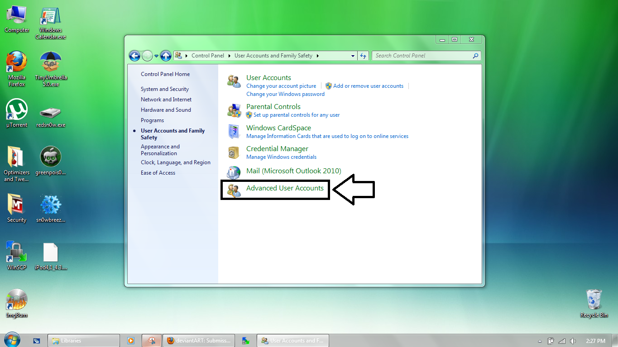The image size is (618, 347).
Task: Select the Windows CardSpace icon
Action: (234, 131)
